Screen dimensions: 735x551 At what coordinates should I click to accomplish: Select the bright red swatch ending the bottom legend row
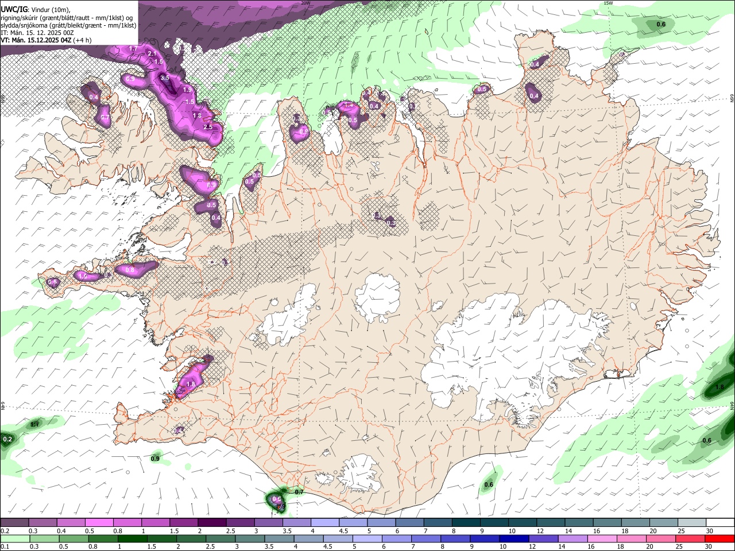pos(721,539)
